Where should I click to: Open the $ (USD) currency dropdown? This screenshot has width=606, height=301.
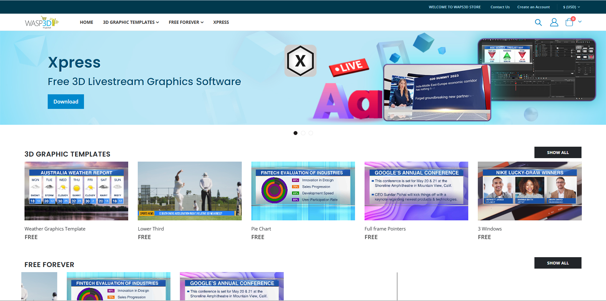tap(572, 7)
